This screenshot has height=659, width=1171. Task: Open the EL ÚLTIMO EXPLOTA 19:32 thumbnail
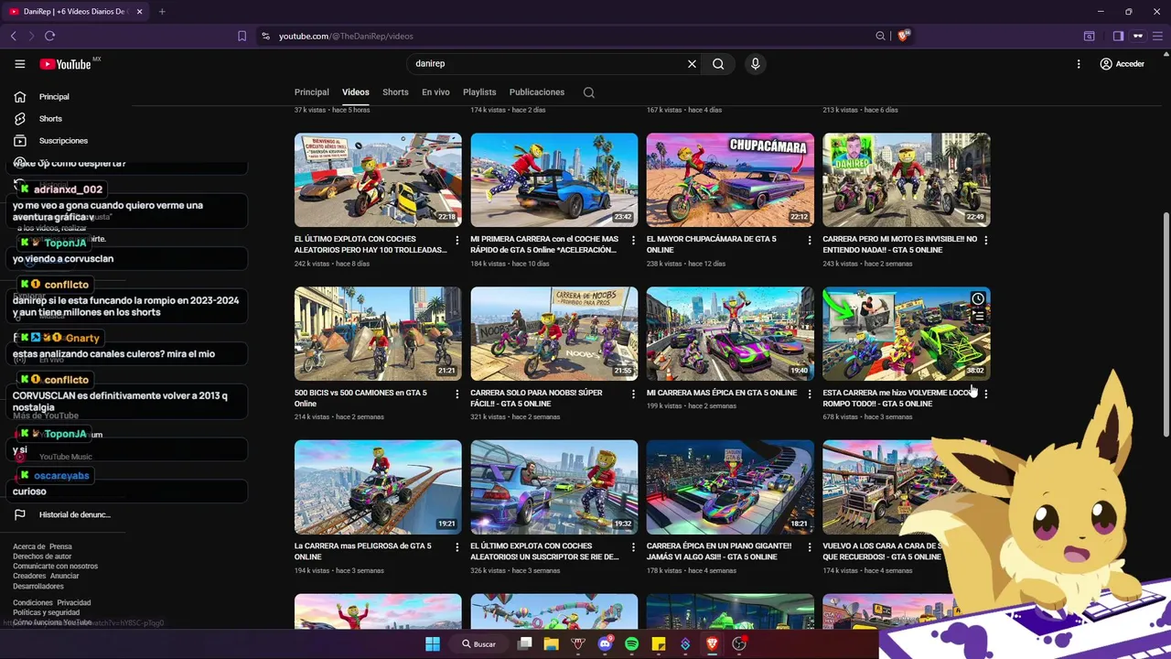click(554, 487)
